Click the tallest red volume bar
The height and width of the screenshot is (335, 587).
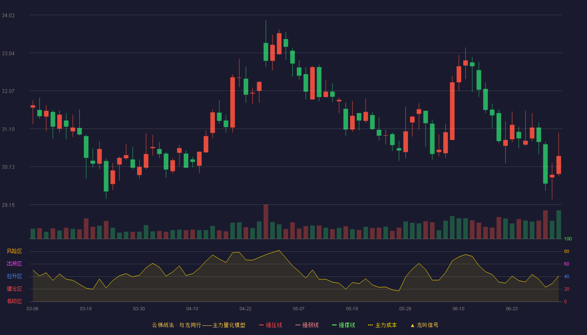pyautogui.click(x=266, y=222)
